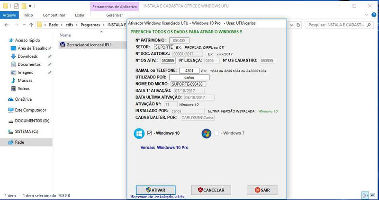Click the DATA ULTIMA ATIVAÇÃO field
Screen dimensions: 379x200
(x=199, y=97)
